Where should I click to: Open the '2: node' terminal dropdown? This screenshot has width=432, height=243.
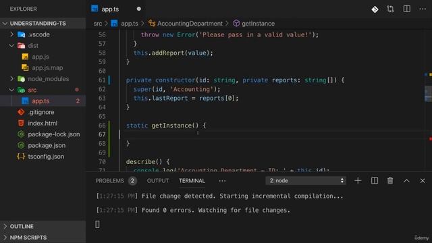tap(306, 181)
